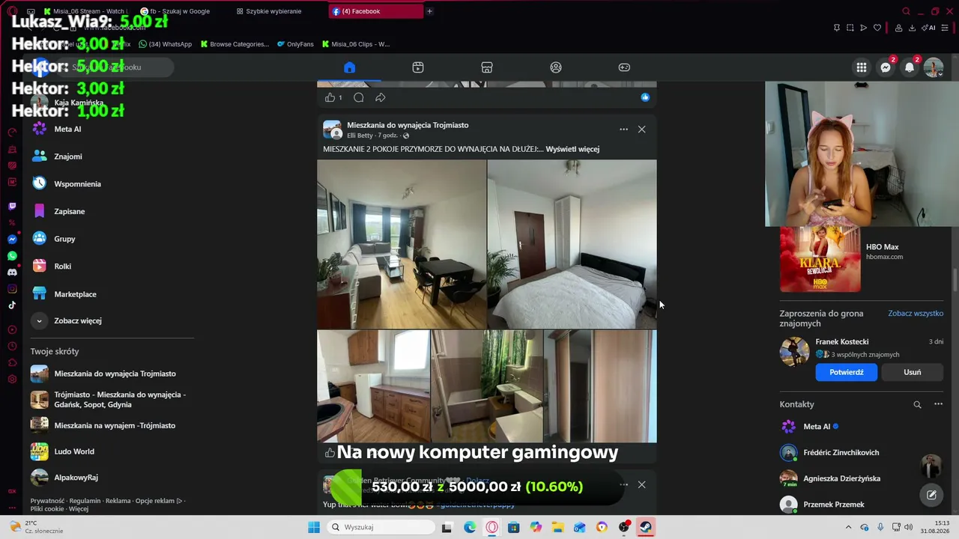The width and height of the screenshot is (959, 539).
Task: Like the post using the thumbs-up icon
Action: 330,97
